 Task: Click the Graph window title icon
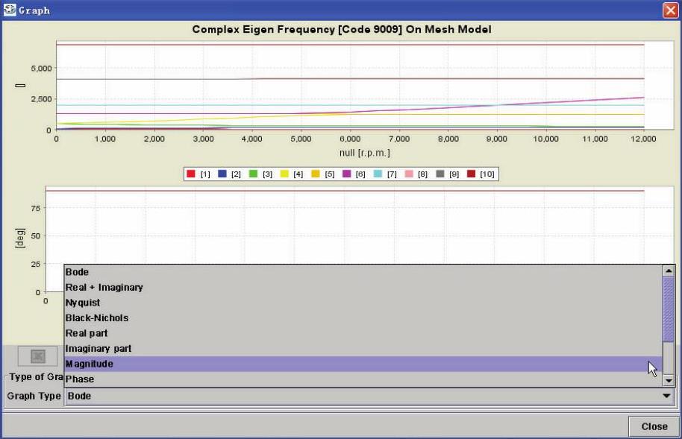click(x=8, y=10)
